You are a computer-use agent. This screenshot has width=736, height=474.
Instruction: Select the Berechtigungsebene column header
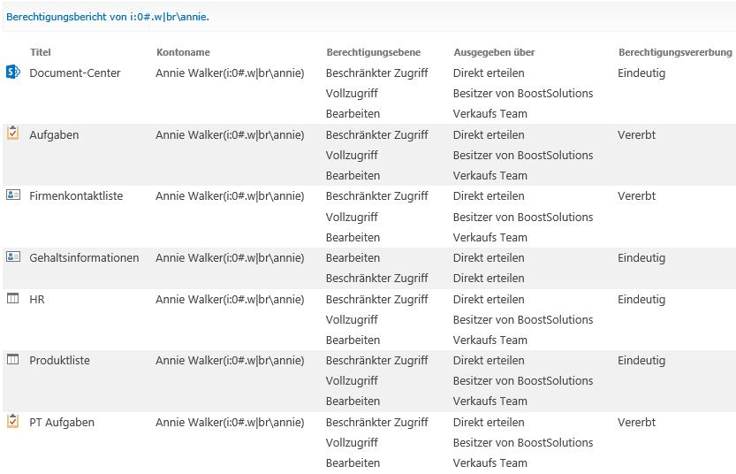point(374,52)
